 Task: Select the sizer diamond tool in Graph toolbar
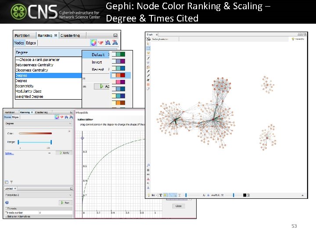[x=148, y=62]
